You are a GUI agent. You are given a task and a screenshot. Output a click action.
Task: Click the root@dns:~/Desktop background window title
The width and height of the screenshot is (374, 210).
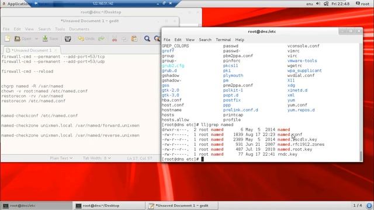[x=101, y=12]
